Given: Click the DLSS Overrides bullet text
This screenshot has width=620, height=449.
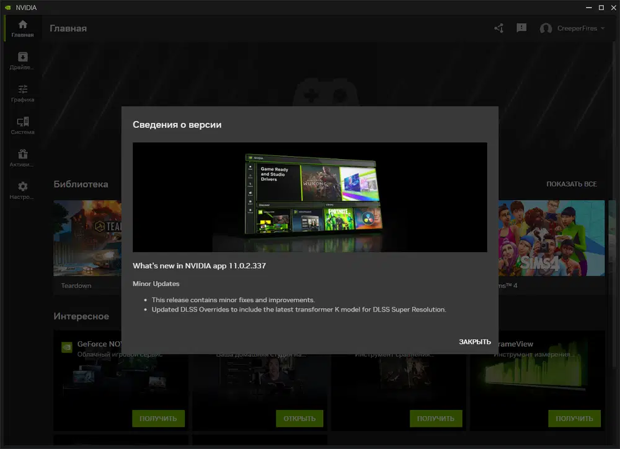Looking at the screenshot, I should pos(299,310).
